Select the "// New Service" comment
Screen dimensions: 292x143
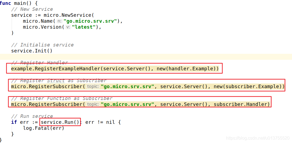32,9
